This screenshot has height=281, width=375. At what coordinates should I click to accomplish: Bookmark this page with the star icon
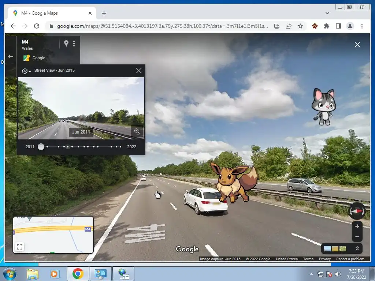[x=300, y=26]
